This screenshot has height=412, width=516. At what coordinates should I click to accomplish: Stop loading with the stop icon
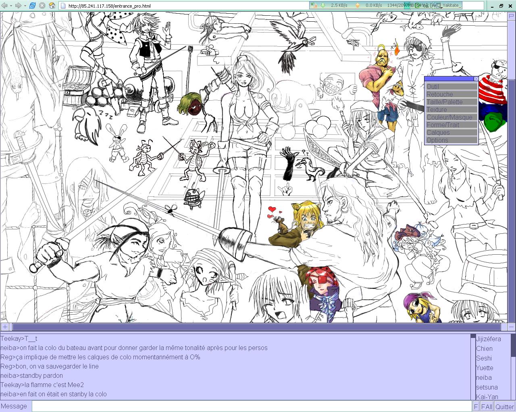[42, 6]
